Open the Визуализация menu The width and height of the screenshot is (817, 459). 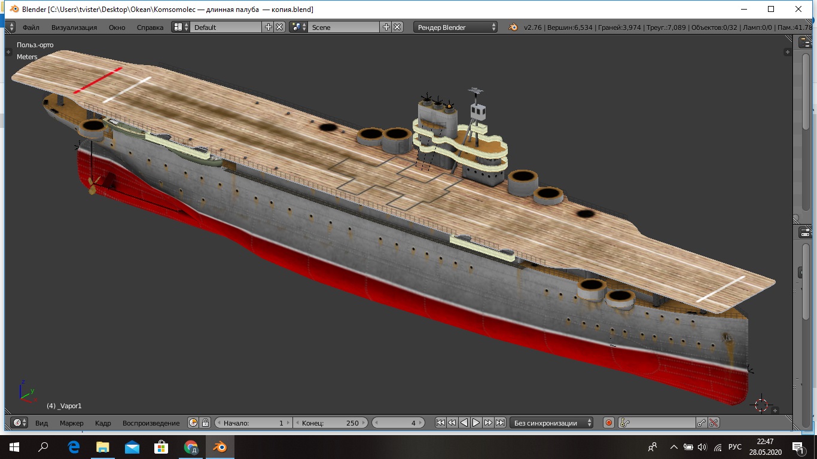coord(74,27)
